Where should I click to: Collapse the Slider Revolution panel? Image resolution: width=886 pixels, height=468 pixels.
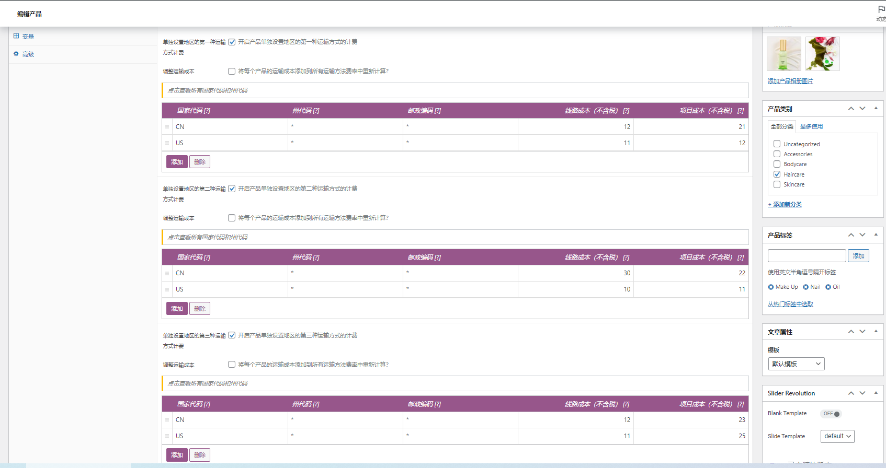(x=876, y=393)
